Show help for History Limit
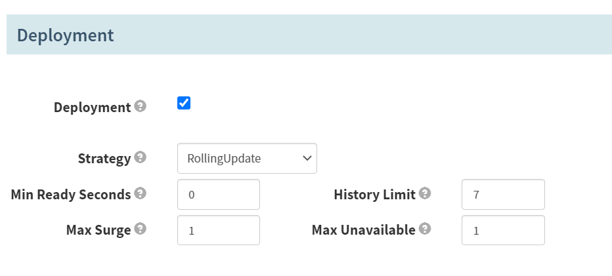 pos(425,193)
